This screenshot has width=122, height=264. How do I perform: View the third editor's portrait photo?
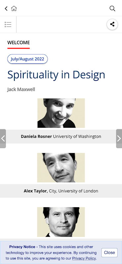point(61,222)
